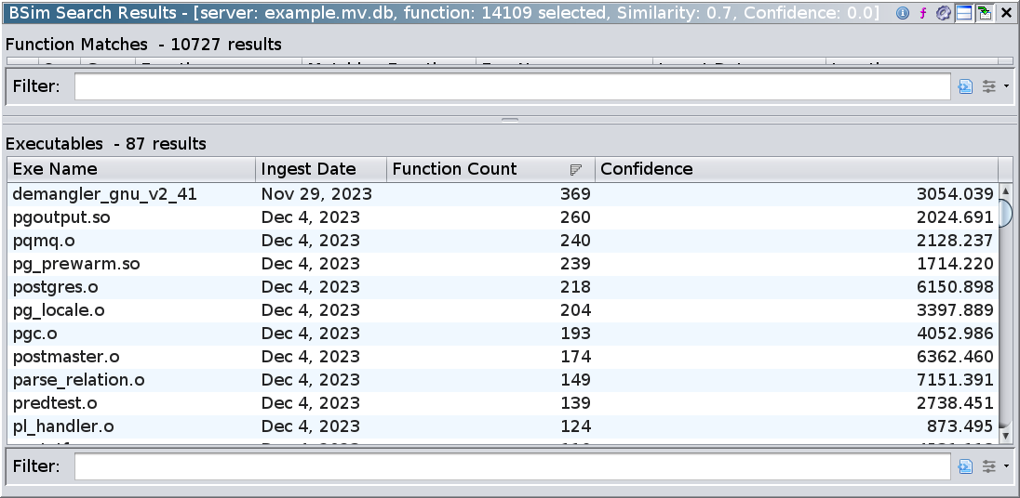Click the scroll down arrow of executables table

click(1005, 435)
